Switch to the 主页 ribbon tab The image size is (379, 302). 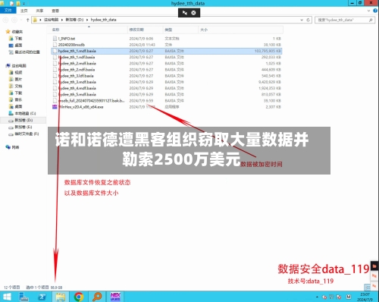click(x=24, y=11)
